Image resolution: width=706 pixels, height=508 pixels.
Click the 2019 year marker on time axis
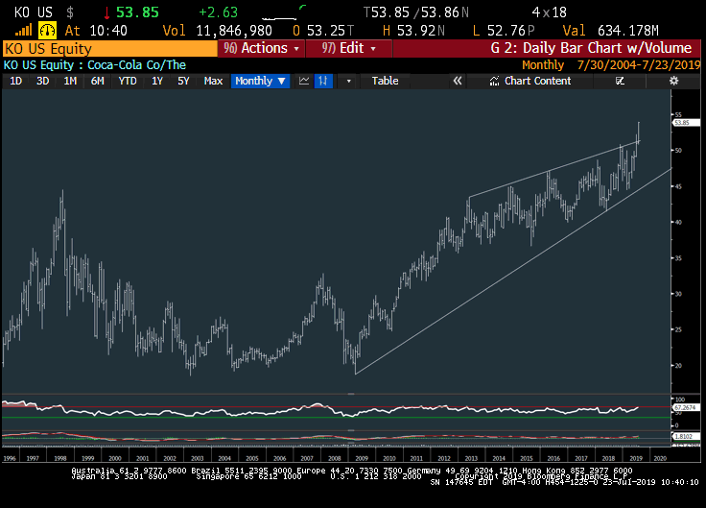[x=636, y=458]
